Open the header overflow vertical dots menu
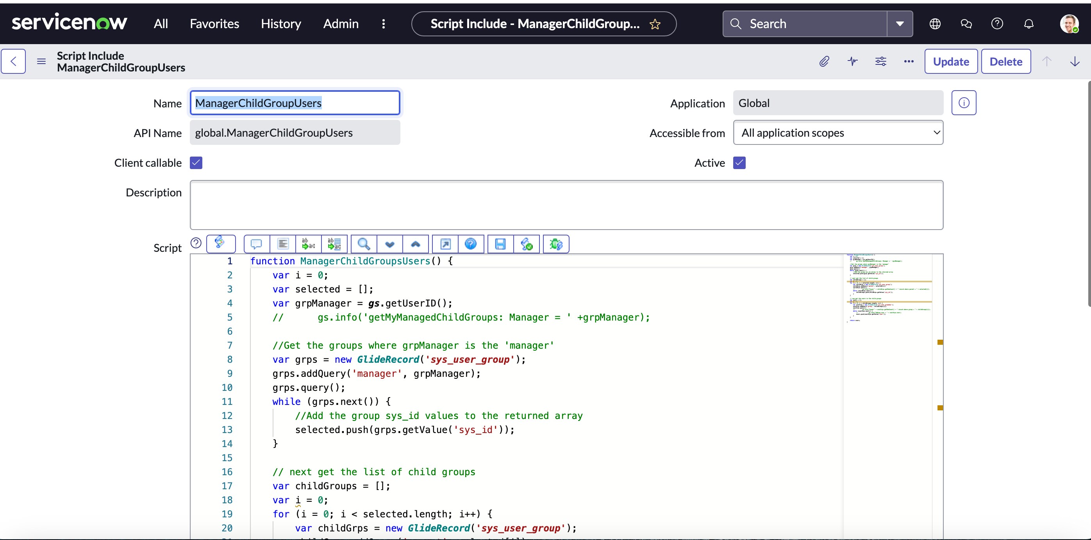 pos(383,24)
